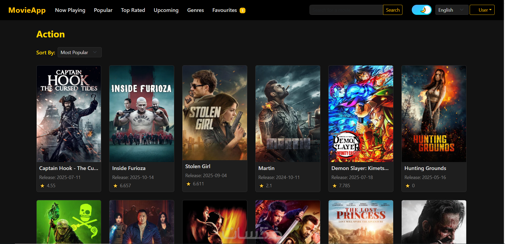Click the Demon Slayer: Kimets... title
This screenshot has height=244, width=505.
pyautogui.click(x=360, y=168)
